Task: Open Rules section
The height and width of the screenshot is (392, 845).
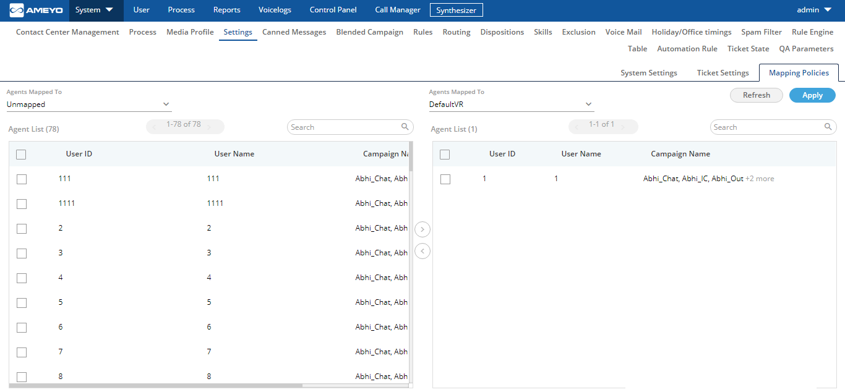Action: 423,32
